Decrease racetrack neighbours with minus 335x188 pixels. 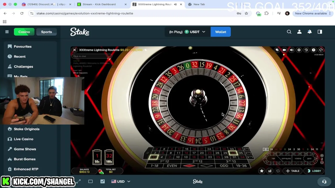322,162
